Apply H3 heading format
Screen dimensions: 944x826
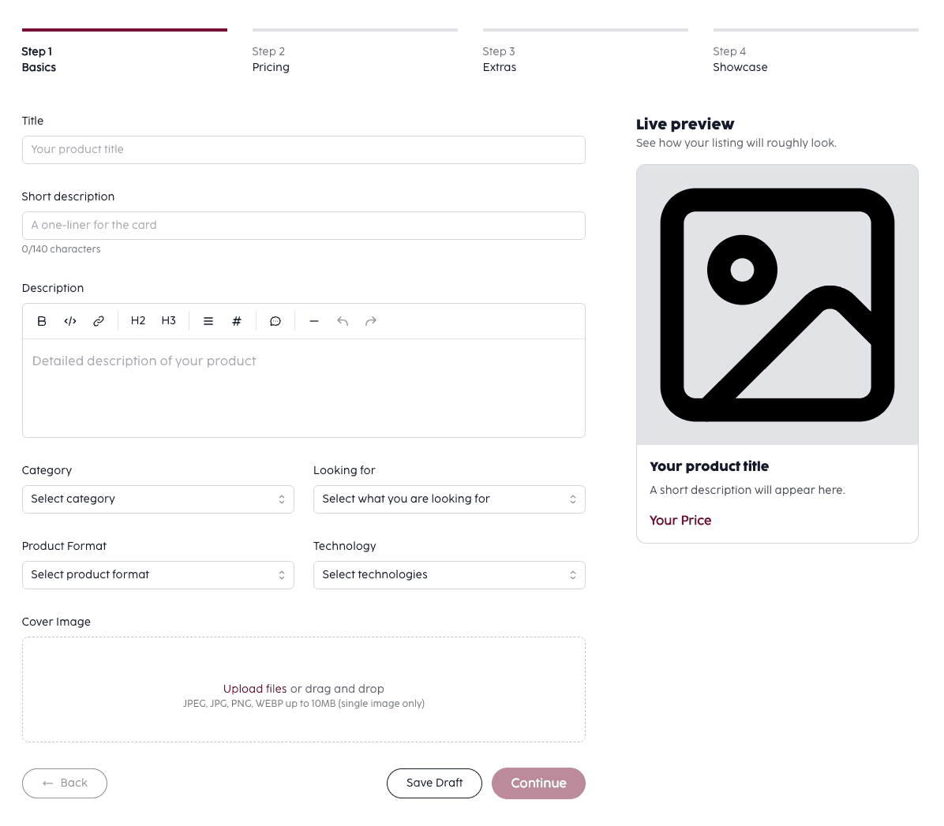pos(168,321)
